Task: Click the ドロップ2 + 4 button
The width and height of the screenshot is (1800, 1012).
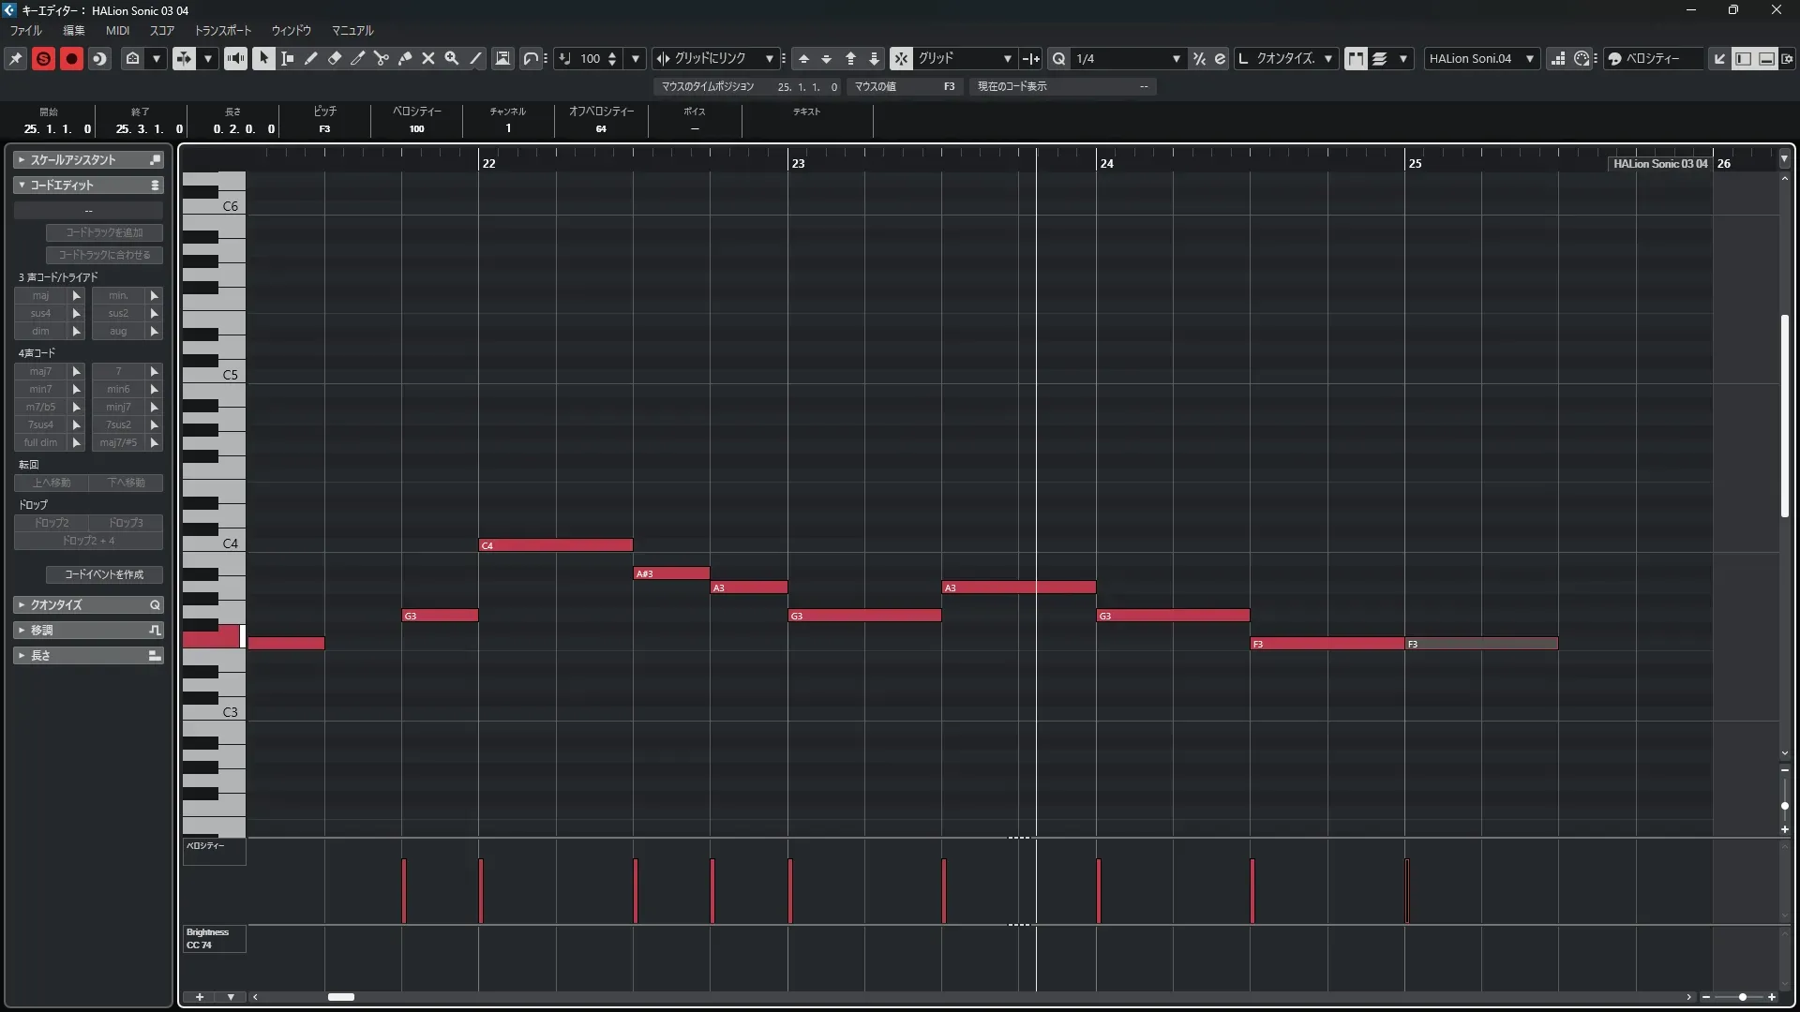Action: (88, 541)
